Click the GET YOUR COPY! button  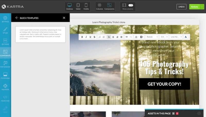pyautogui.click(x=164, y=84)
